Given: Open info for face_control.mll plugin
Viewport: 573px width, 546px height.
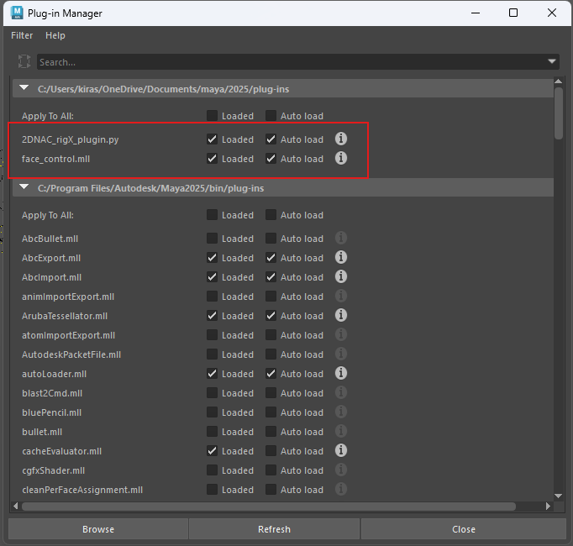Looking at the screenshot, I should click(341, 159).
